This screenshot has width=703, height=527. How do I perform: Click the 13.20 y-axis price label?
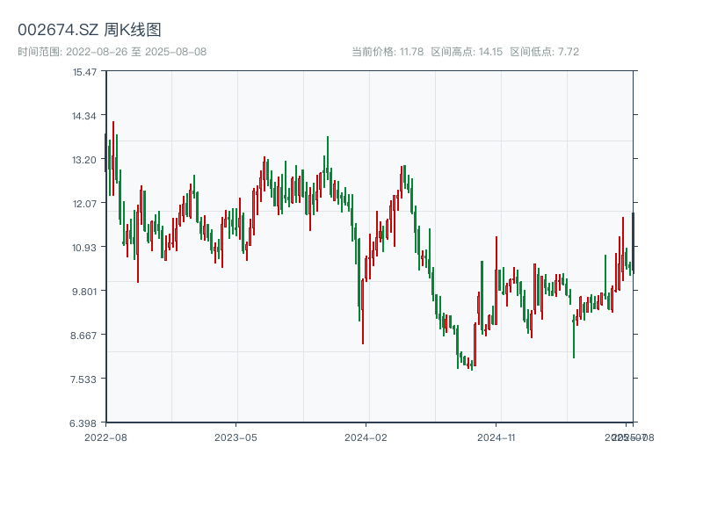[x=84, y=159]
